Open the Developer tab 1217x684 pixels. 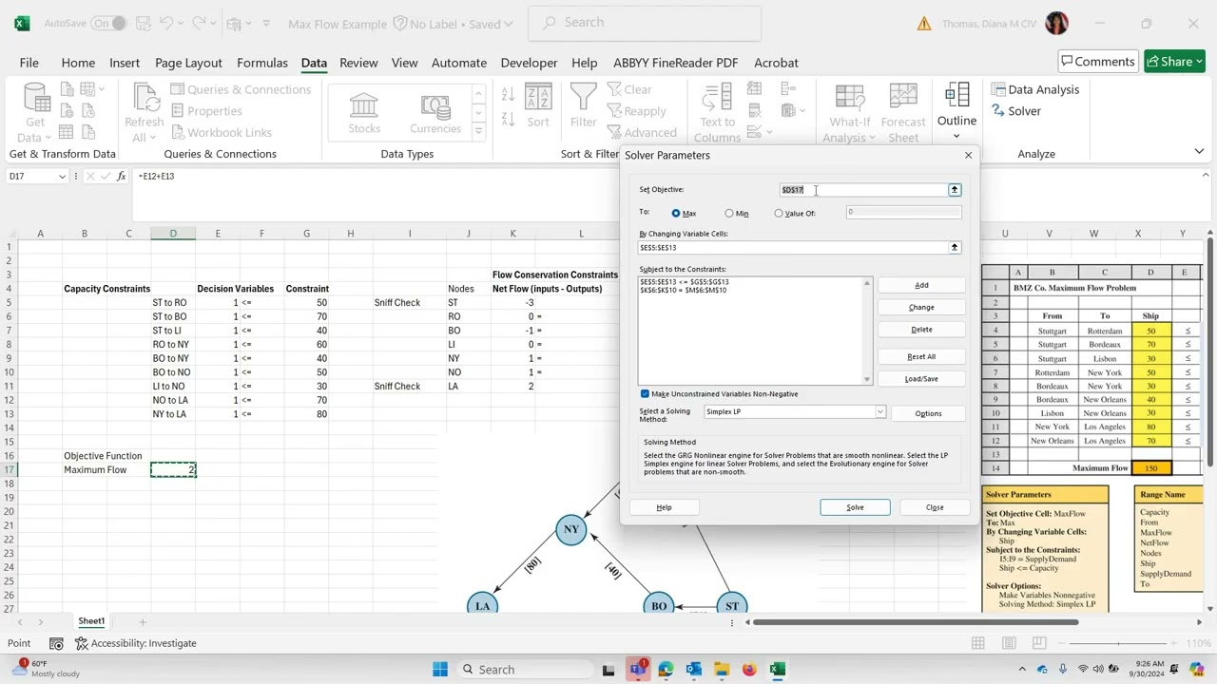pos(529,63)
